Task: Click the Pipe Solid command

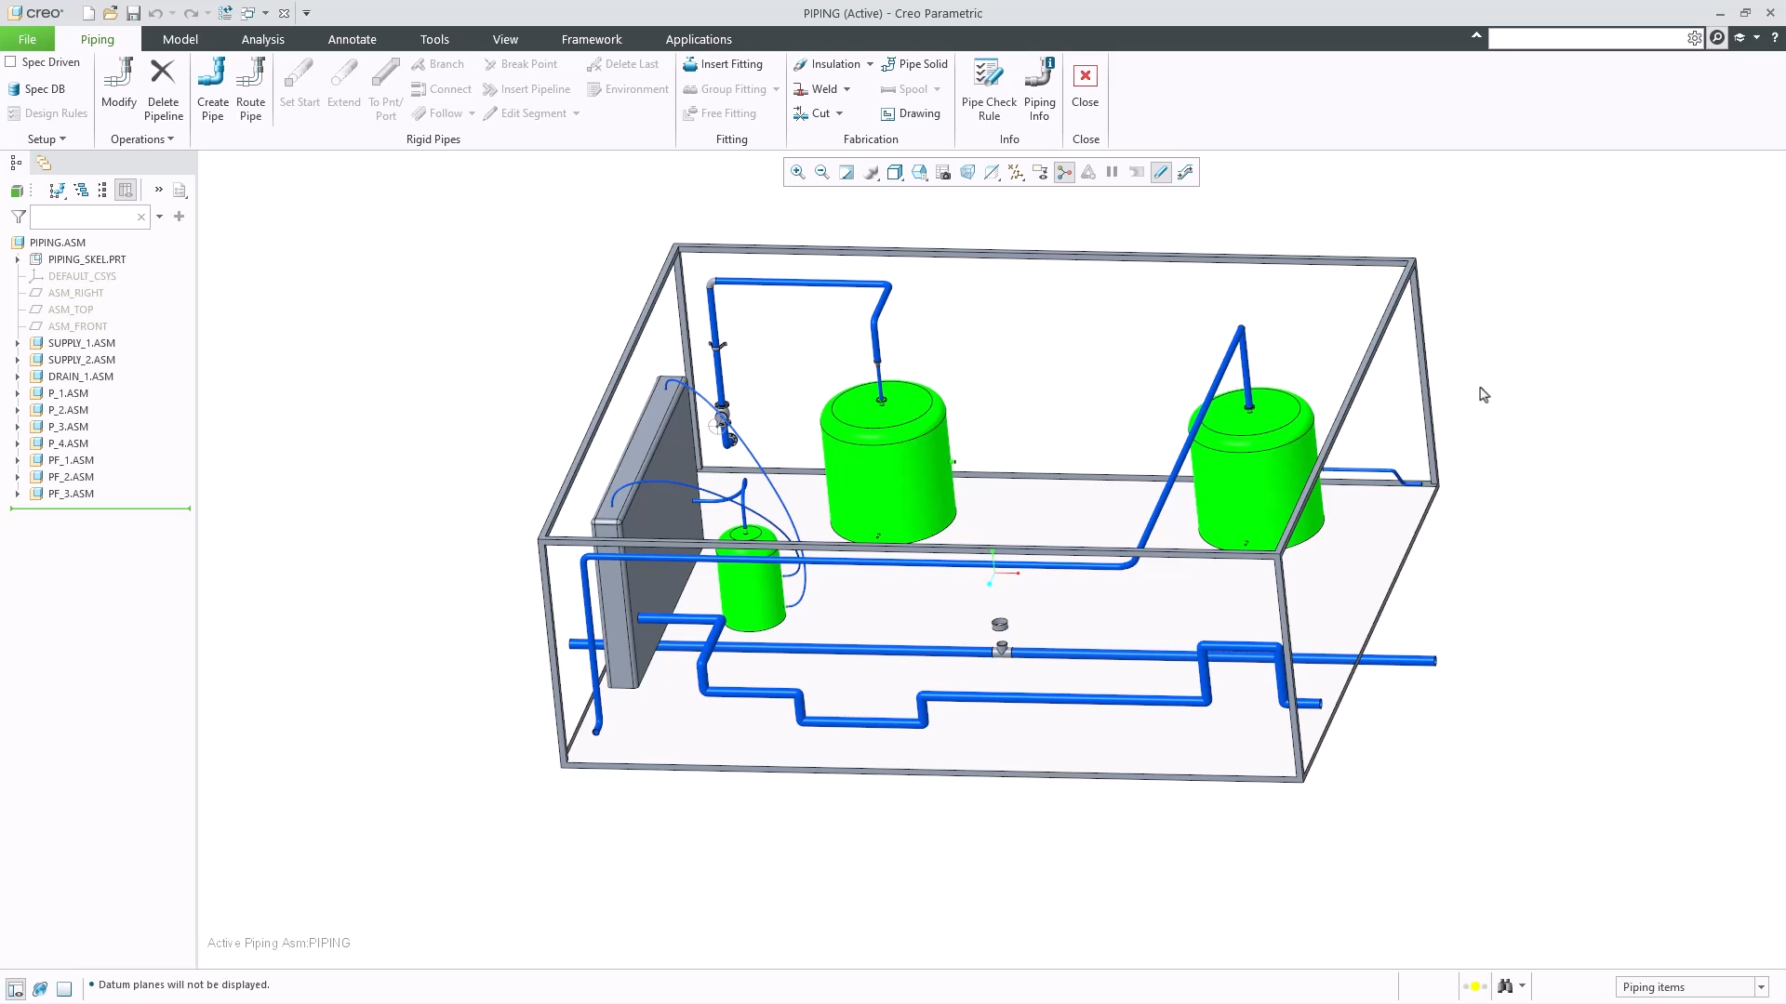Action: point(914,64)
